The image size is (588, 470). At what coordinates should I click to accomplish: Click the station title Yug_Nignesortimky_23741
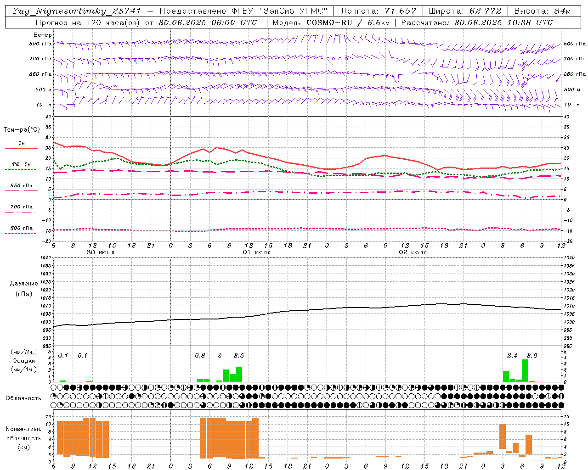tap(77, 11)
